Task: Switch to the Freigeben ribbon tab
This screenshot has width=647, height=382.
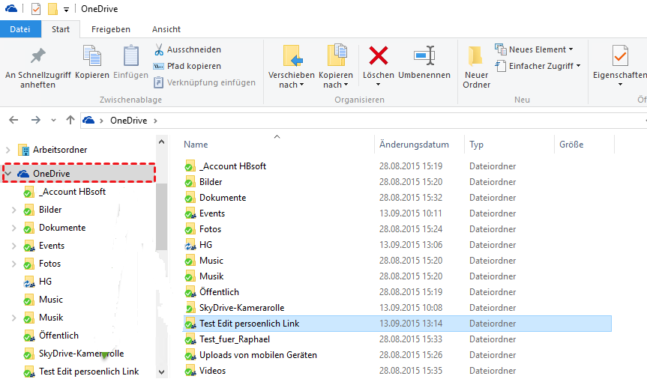Action: (111, 29)
